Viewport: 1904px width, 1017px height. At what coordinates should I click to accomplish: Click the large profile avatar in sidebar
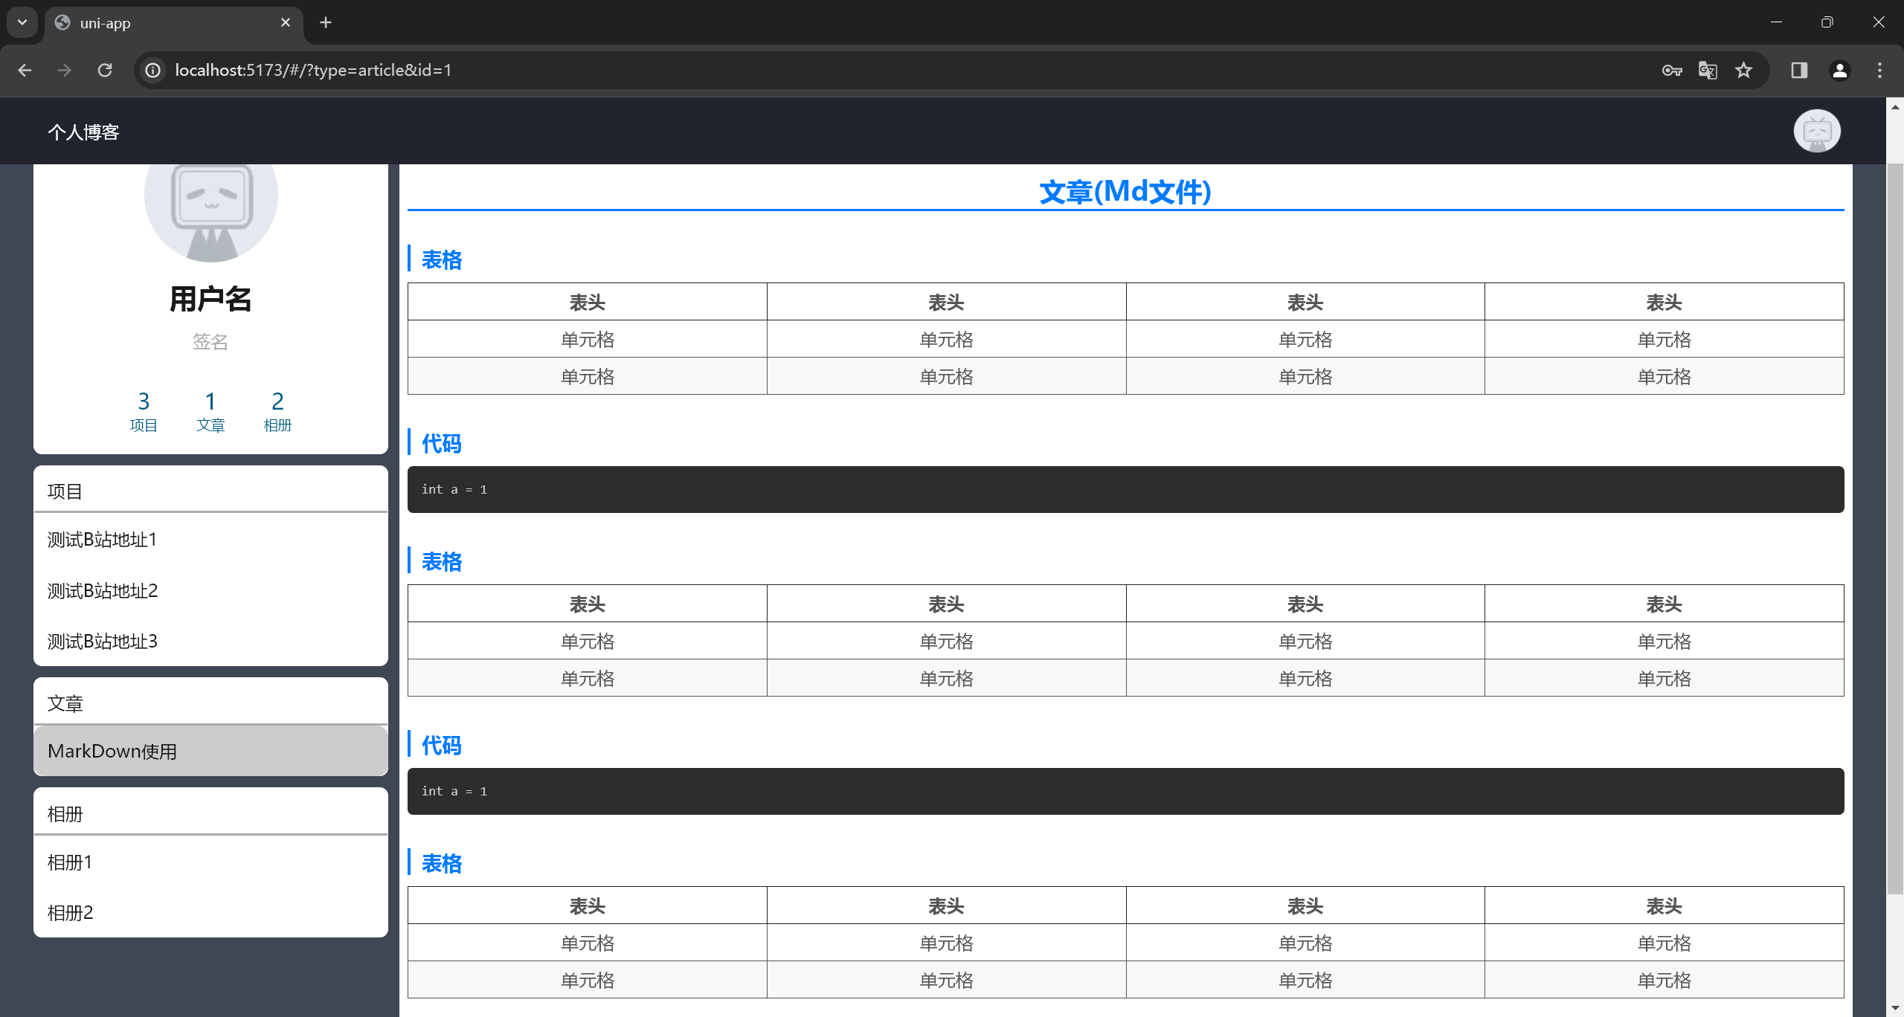coord(211,212)
